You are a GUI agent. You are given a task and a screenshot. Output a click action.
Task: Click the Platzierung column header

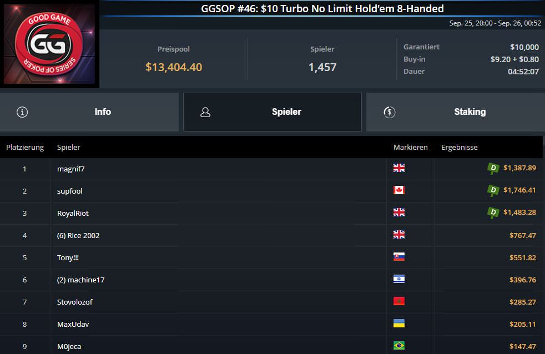(x=25, y=147)
